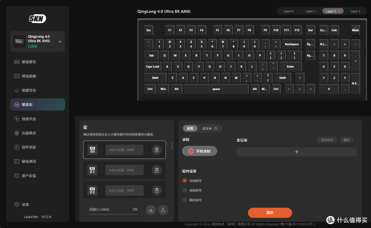Viewport: 371px width, 228px height.
Task: Select the 关闭延时 radio option
Action: pos(185,181)
